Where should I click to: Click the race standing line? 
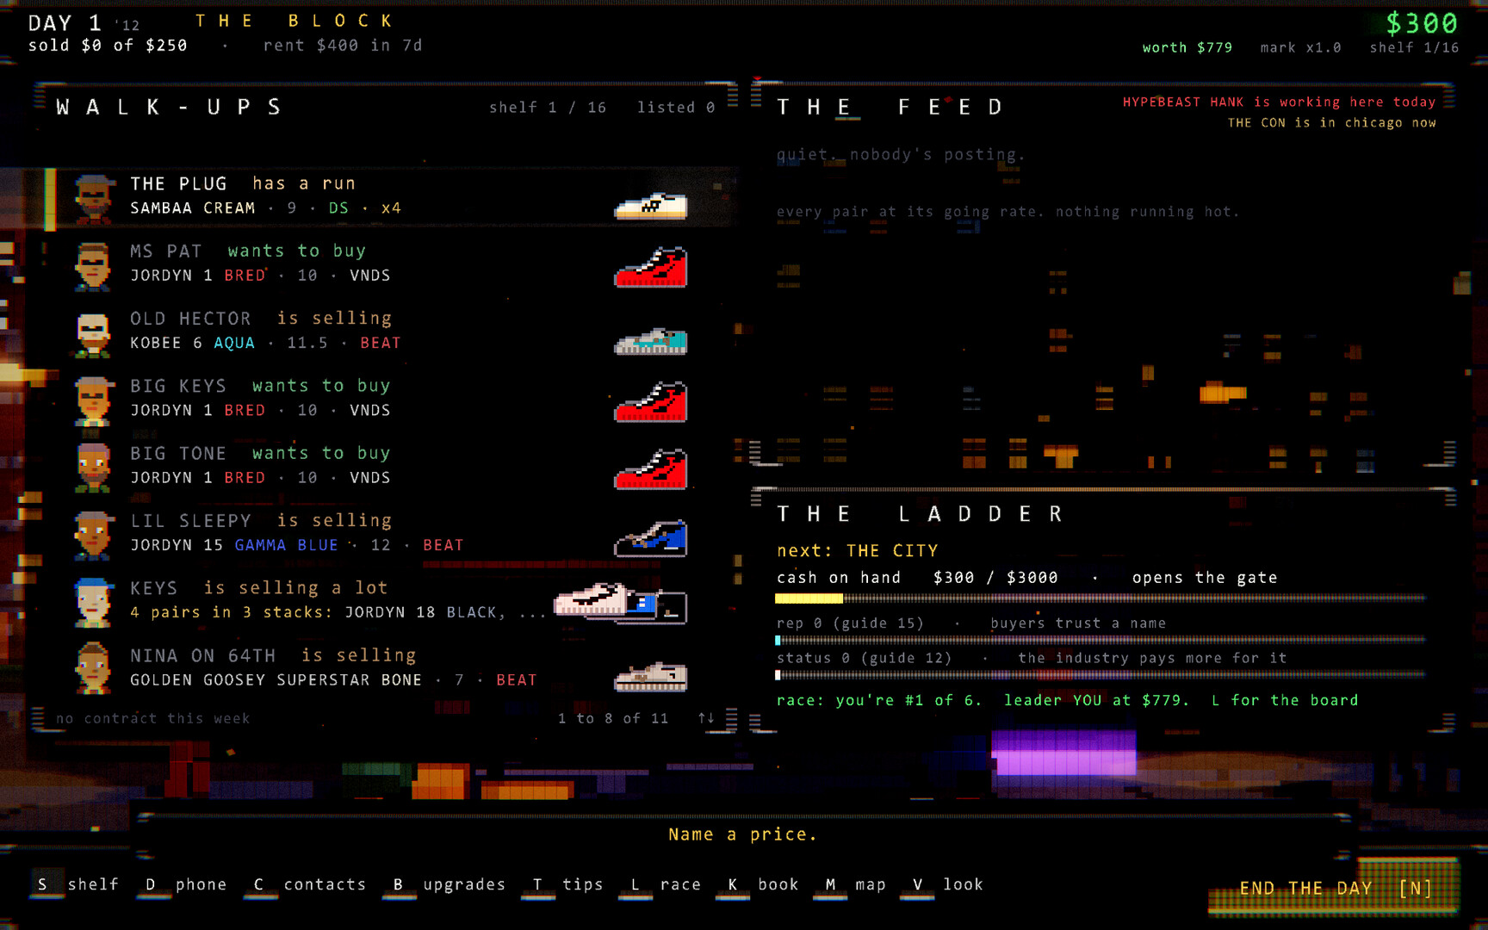[1067, 700]
